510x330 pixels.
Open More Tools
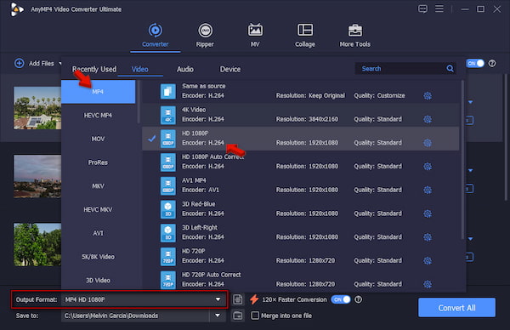[354, 35]
